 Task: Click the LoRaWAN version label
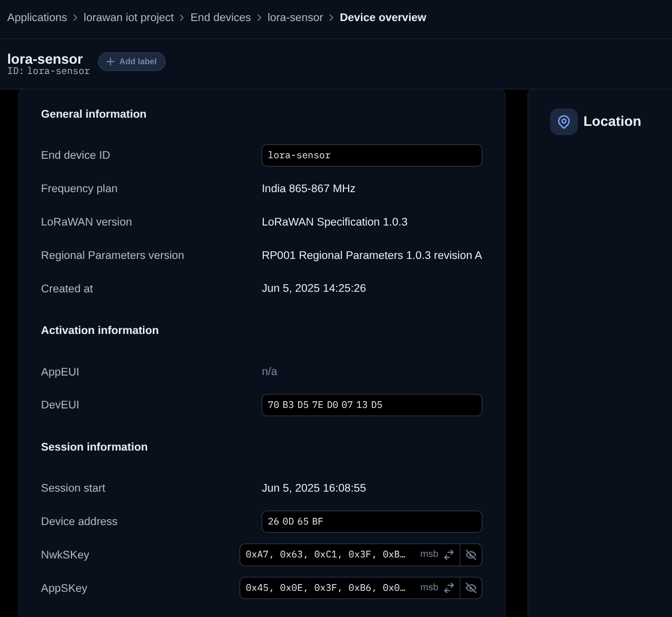click(86, 222)
